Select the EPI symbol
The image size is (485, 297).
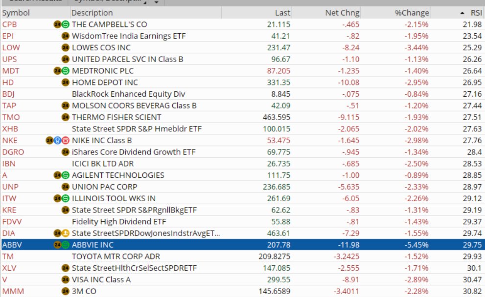[x=8, y=36]
